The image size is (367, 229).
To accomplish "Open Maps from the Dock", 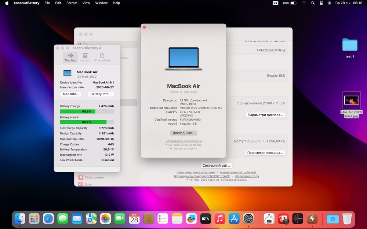I will coord(91,219).
